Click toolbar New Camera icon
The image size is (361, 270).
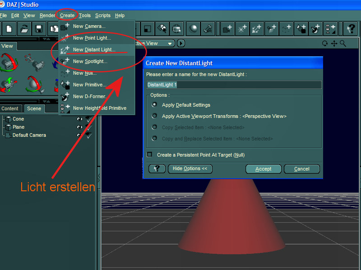pyautogui.click(x=227, y=29)
